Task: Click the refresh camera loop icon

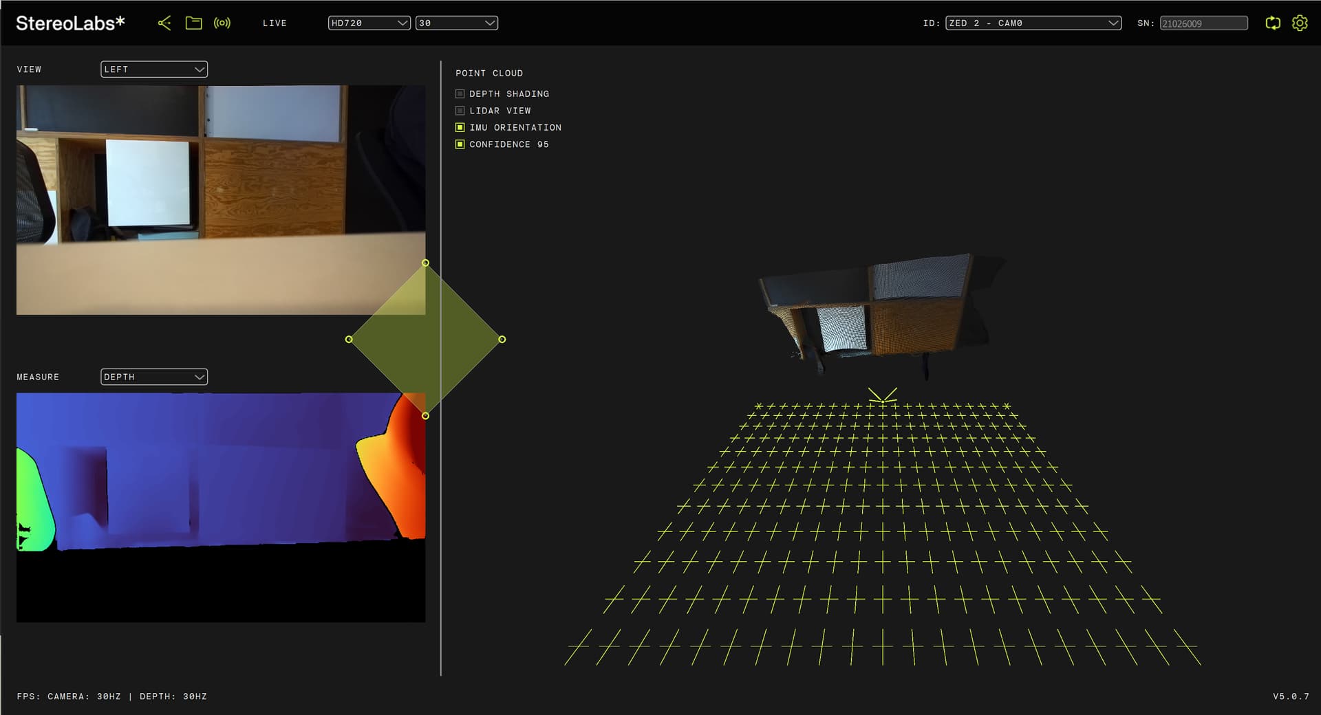Action: point(1273,23)
